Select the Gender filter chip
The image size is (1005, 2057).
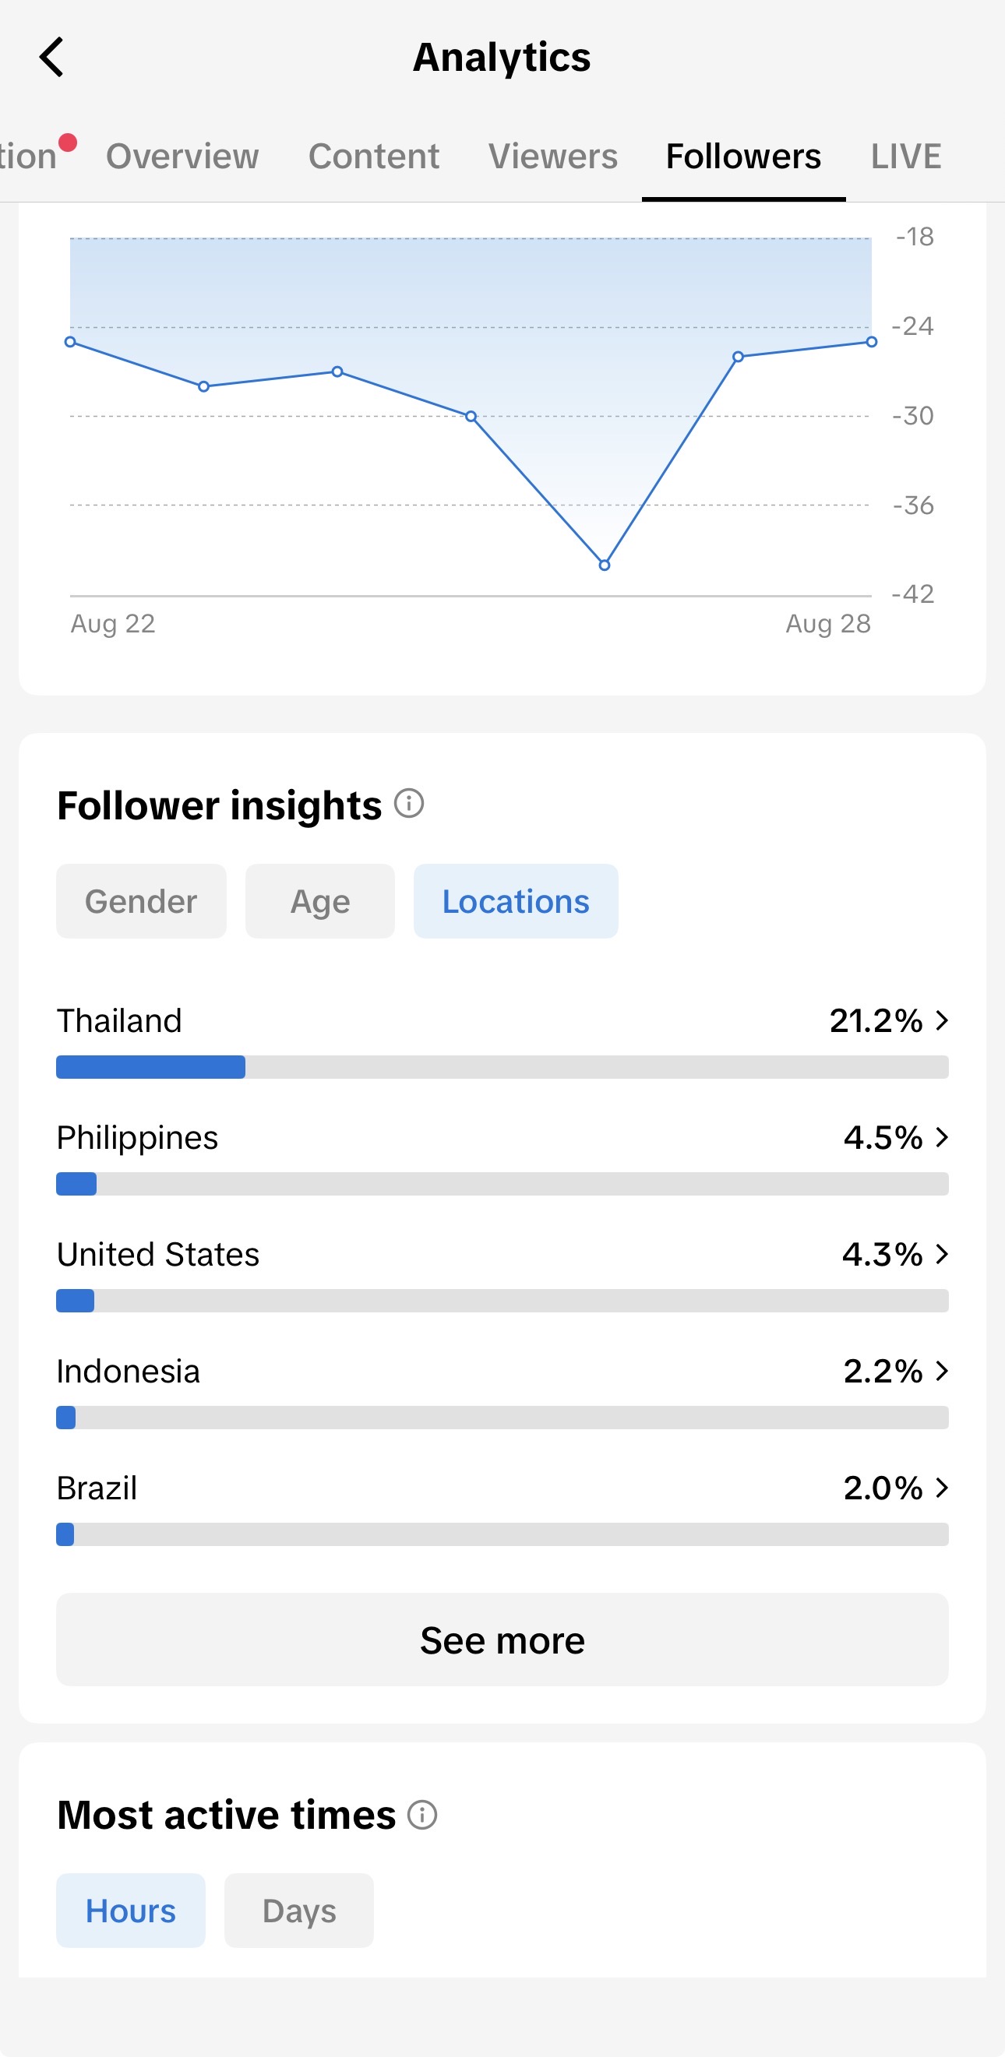142,900
